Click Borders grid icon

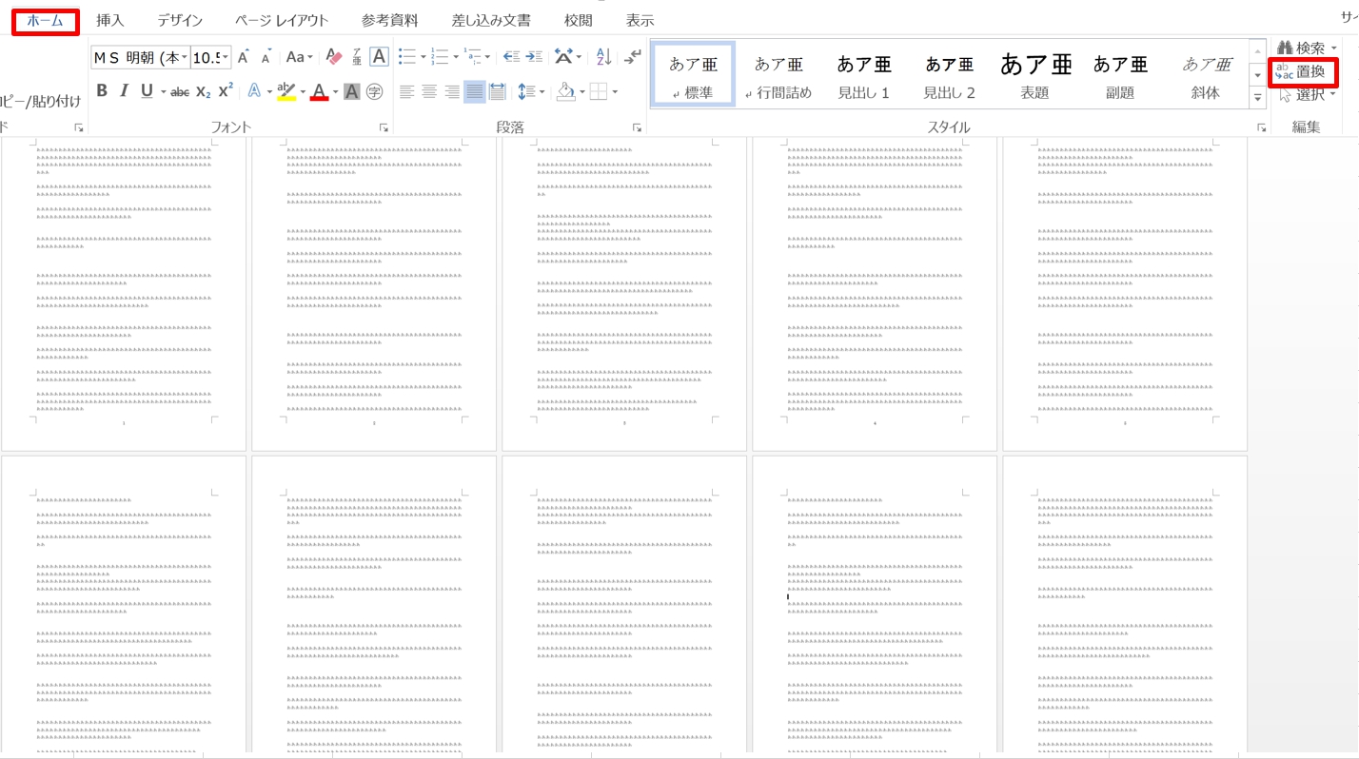pyautogui.click(x=598, y=91)
